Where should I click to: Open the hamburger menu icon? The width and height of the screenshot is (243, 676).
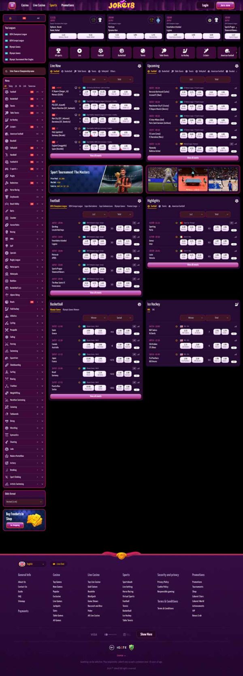coord(12,5)
